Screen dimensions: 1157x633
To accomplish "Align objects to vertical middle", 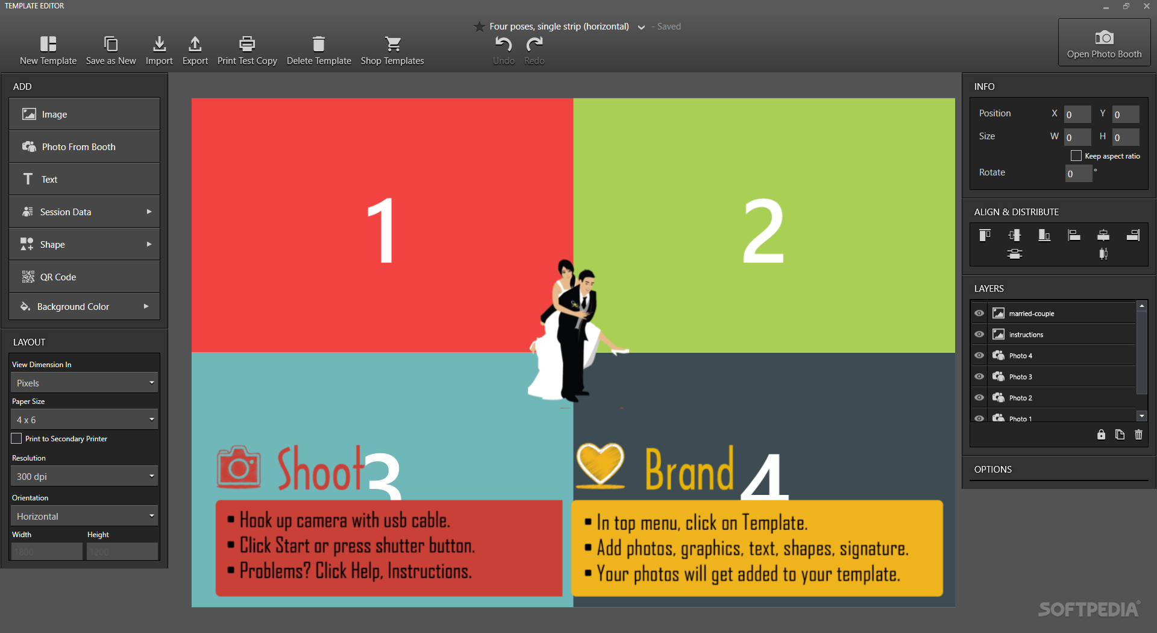I will pos(1015,235).
